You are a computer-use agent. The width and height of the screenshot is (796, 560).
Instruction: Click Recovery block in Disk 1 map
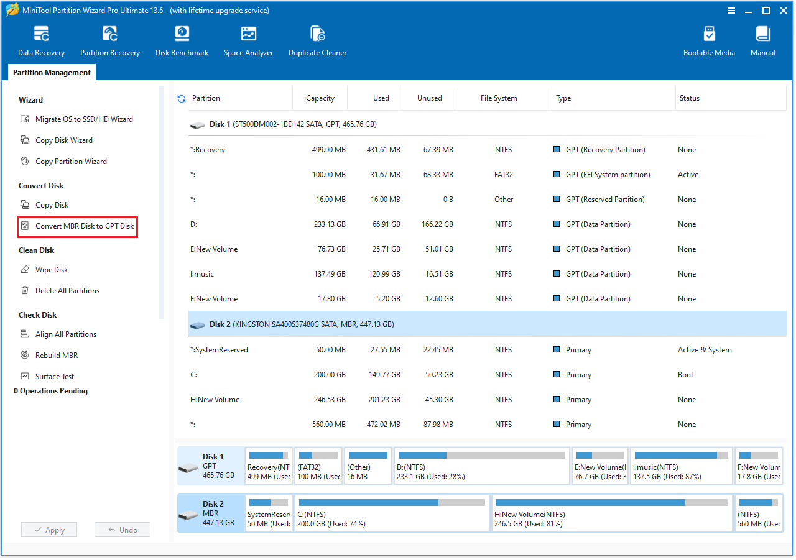pyautogui.click(x=269, y=466)
